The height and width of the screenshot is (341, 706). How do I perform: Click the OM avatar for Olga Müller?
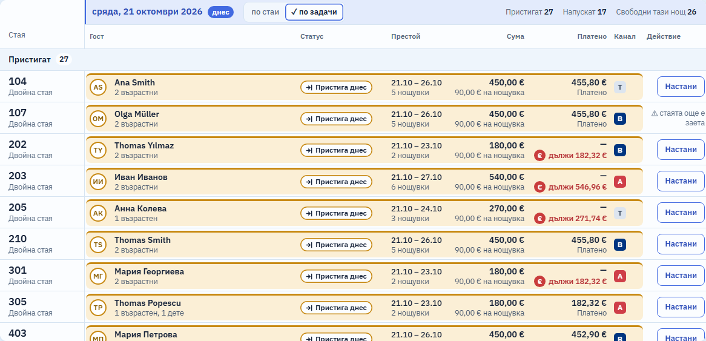click(97, 119)
